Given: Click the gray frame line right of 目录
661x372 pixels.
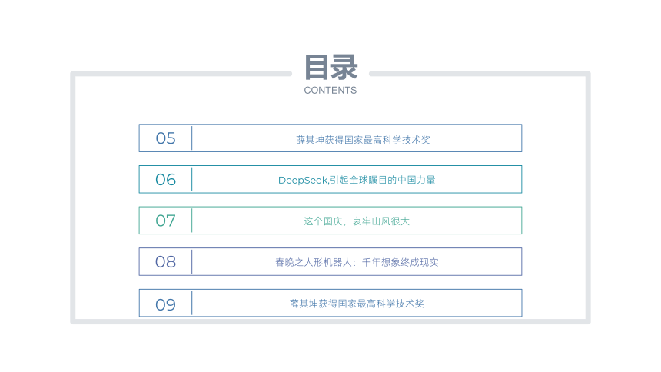Looking at the screenshot, I should [x=480, y=74].
